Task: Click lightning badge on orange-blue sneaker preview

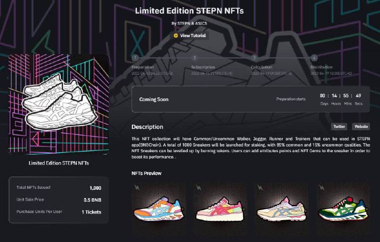Action: [137, 188]
